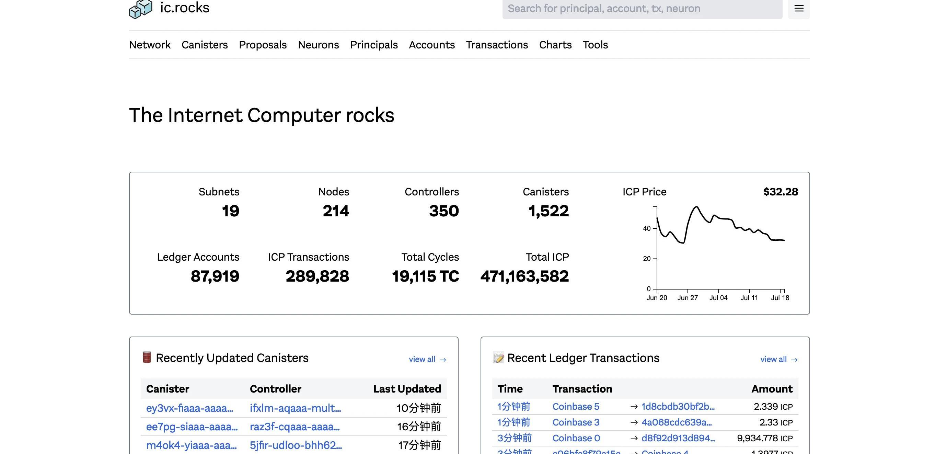Screen dimensions: 935x454
Task: Focus the principal/account search field
Action: (x=642, y=9)
